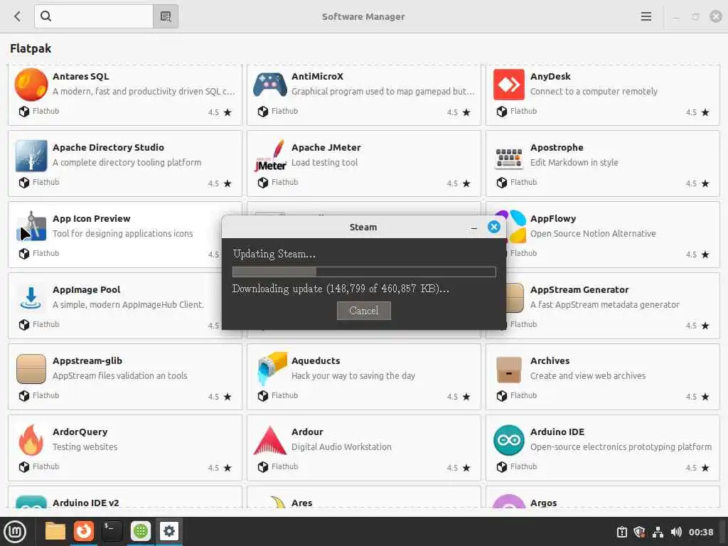The height and width of the screenshot is (546, 728).
Task: Click 'Updating Steam...' status text
Action: pos(274,254)
